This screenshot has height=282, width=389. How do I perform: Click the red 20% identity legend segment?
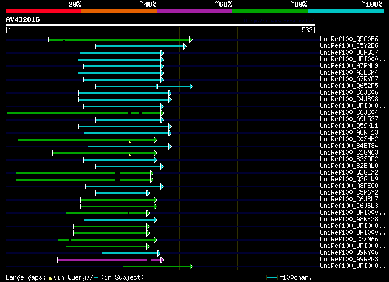tap(44, 11)
